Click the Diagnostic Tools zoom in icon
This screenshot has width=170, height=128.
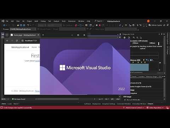pyautogui.click(x=134, y=38)
